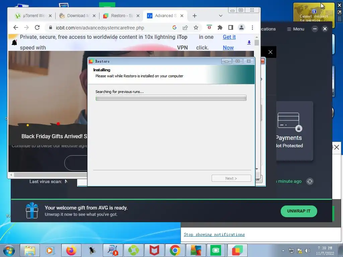The image size is (343, 257).
Task: Click the volume speaker tray icon
Action: pos(307,251)
